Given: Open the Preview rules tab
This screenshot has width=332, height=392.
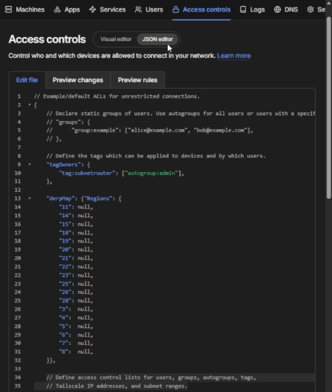Looking at the screenshot, I should 137,80.
